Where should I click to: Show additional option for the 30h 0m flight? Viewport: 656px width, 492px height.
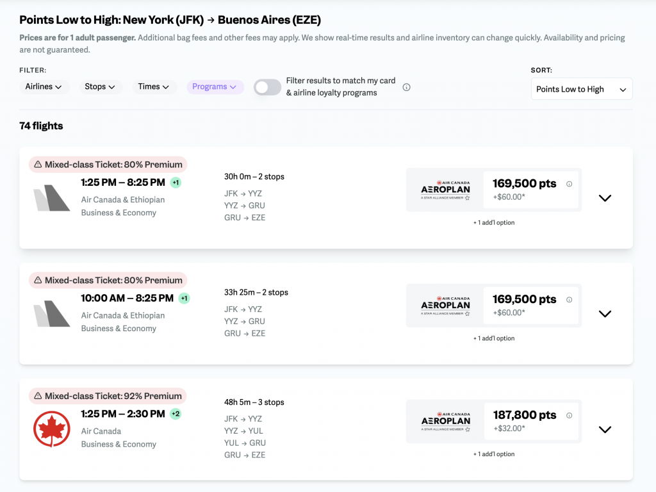tap(494, 222)
